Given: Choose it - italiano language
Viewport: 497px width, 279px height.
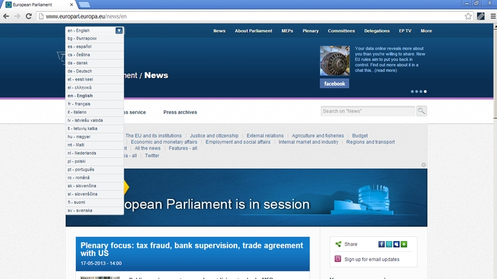Looking at the screenshot, I should tap(94, 112).
